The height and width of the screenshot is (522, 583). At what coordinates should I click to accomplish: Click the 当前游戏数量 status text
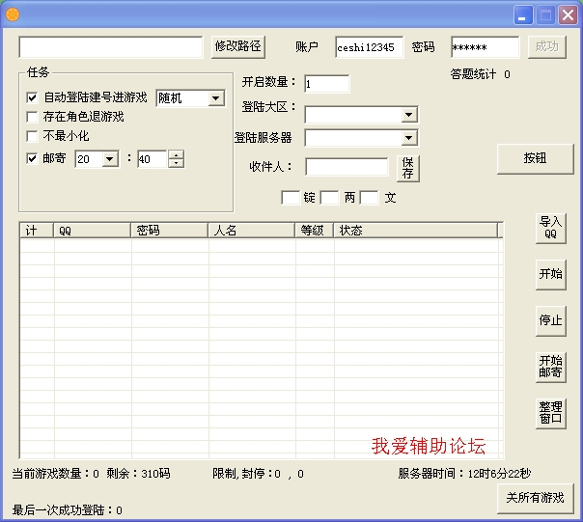55,474
